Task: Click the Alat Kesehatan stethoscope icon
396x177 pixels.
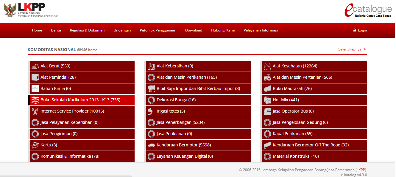Action: pyautogui.click(x=267, y=66)
